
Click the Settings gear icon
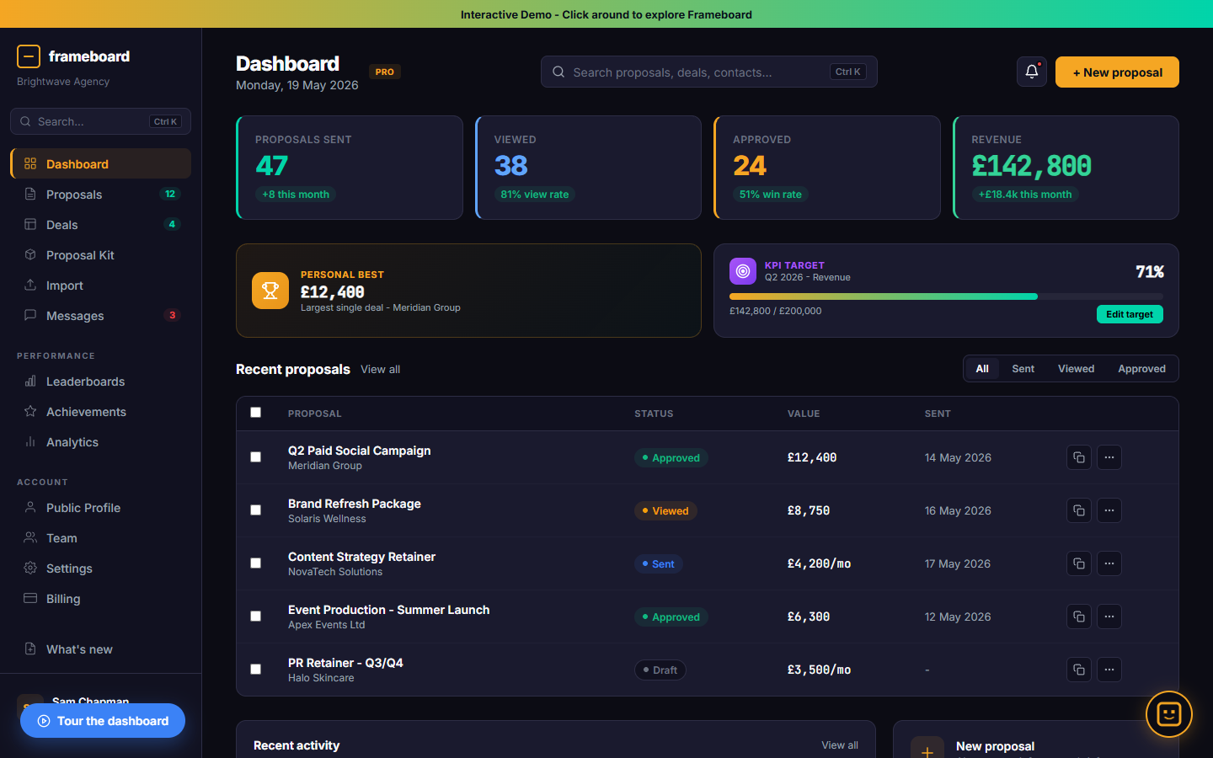(x=30, y=568)
